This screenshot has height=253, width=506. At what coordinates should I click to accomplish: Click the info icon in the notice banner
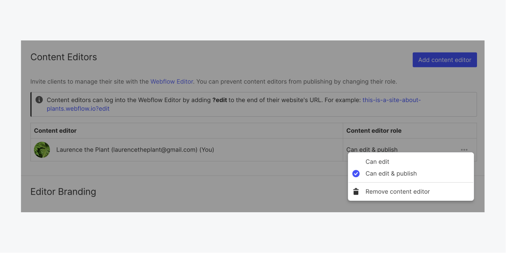39,100
